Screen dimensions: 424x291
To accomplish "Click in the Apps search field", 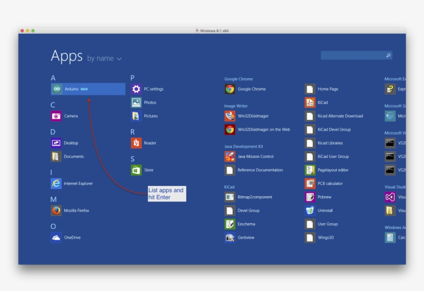I will click(x=356, y=55).
